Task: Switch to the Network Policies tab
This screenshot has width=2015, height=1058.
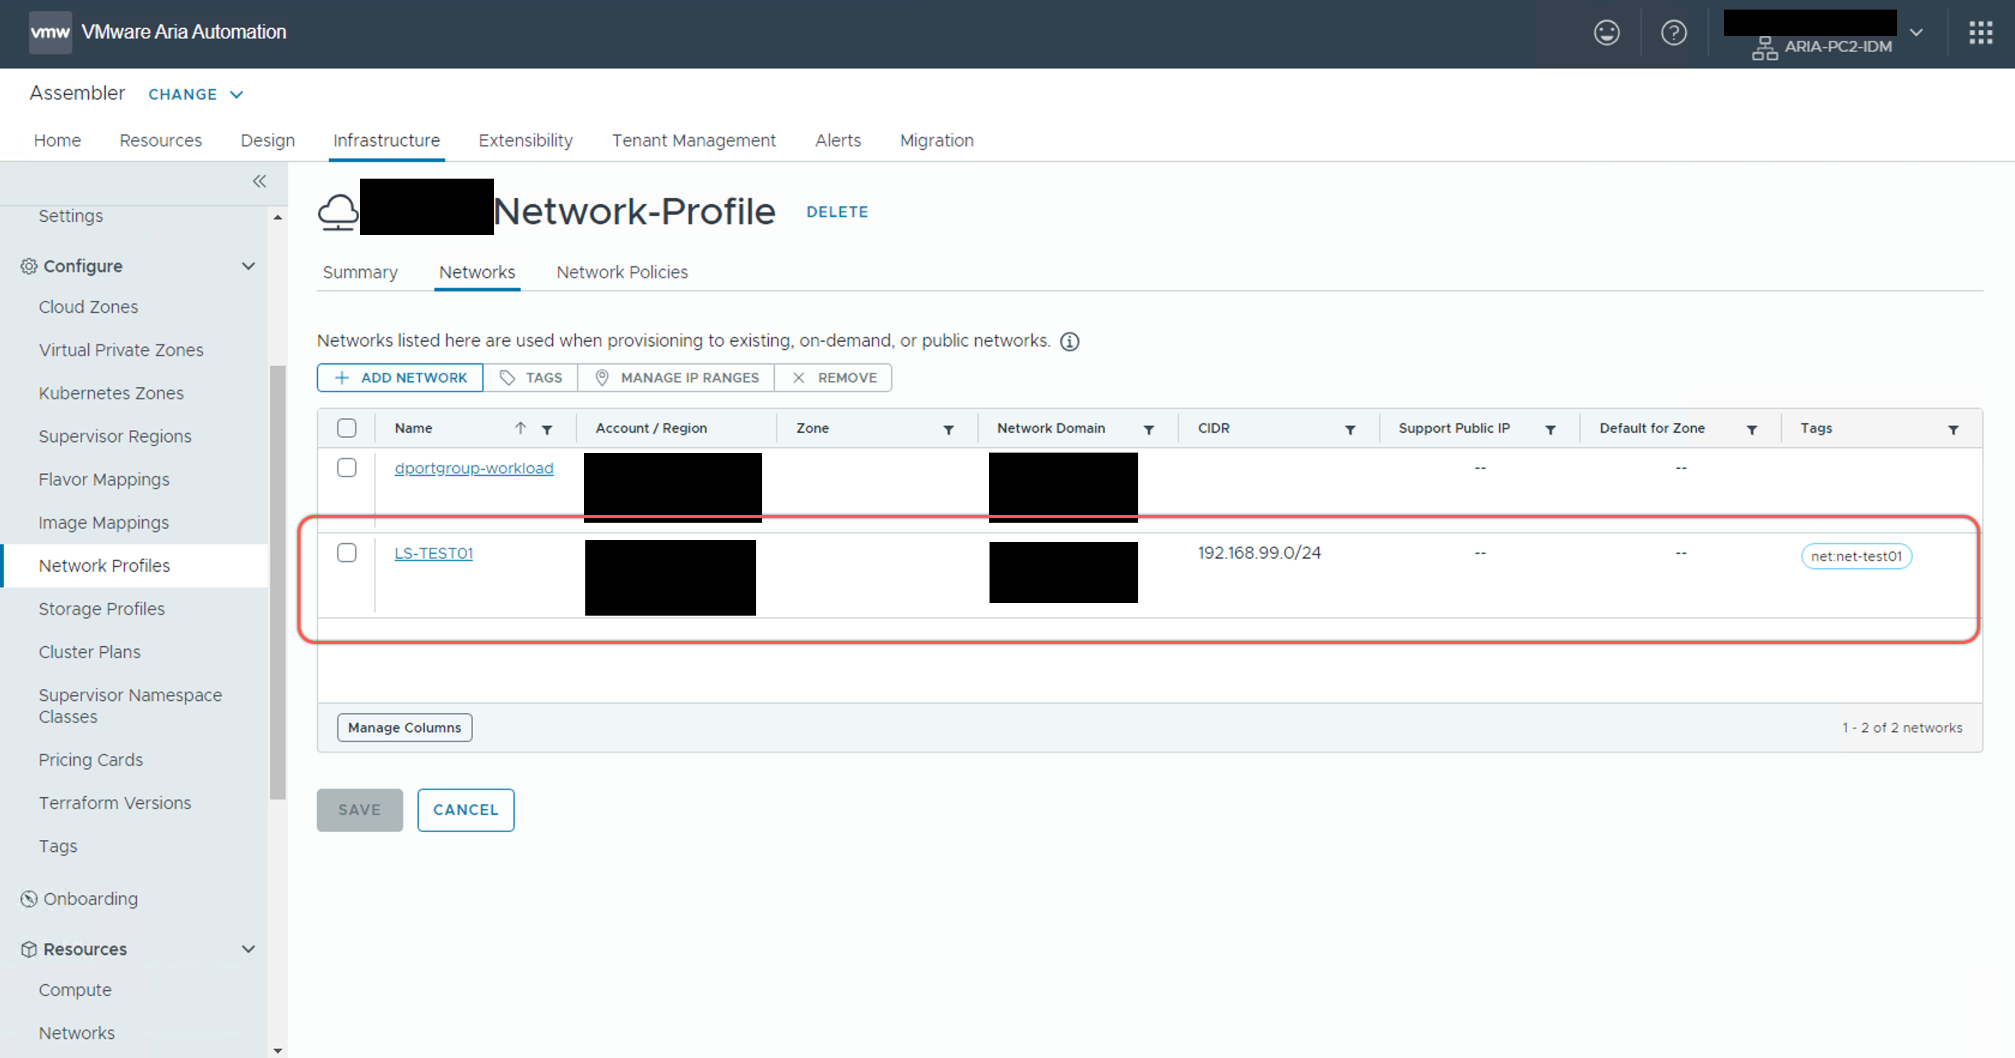Action: tap(622, 272)
